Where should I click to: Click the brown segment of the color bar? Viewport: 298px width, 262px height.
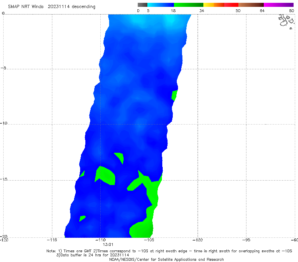click(x=251, y=5)
